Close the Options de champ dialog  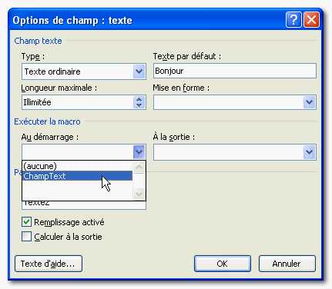pos(311,19)
